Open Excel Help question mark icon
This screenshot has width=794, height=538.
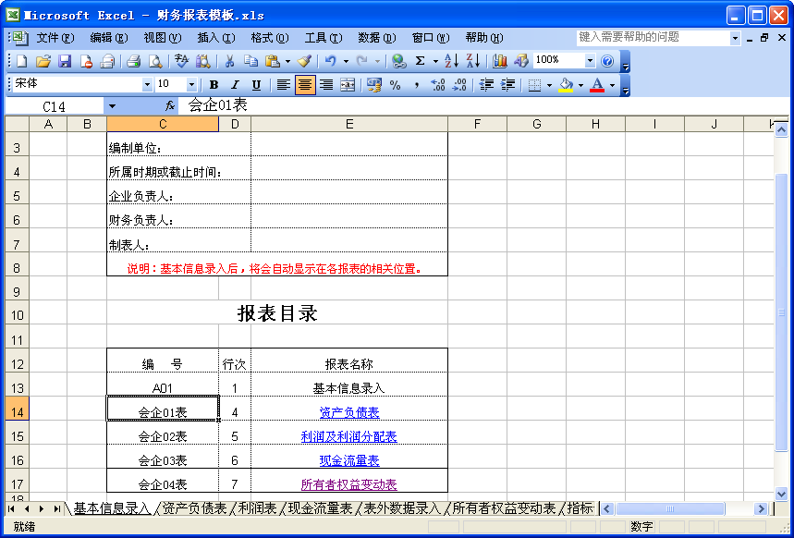click(x=607, y=61)
